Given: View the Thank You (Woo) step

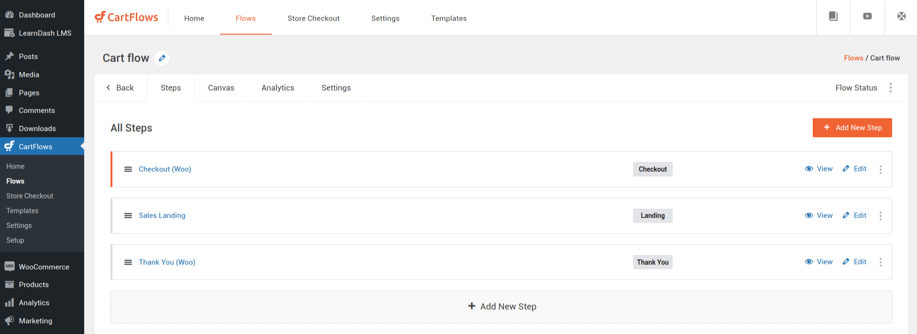Looking at the screenshot, I should tap(818, 262).
